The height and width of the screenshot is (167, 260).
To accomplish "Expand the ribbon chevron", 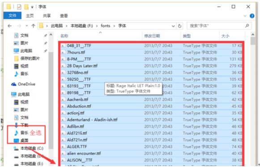I will (245, 16).
